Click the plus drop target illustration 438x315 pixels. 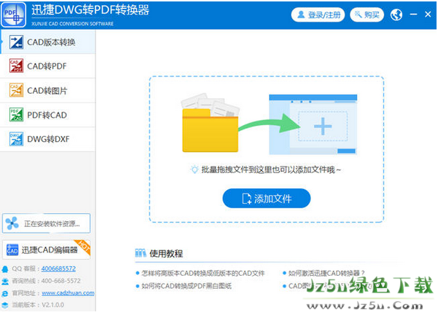click(x=323, y=127)
